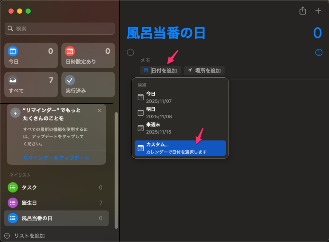329x242 pixels.
Task: Click the 場所を追加 location button
Action: click(x=204, y=70)
